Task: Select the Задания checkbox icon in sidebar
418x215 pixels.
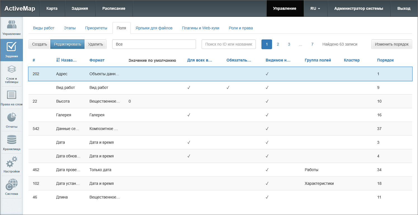Action: click(x=11, y=47)
